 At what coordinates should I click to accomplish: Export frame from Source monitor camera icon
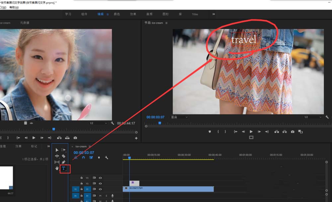click(75, 138)
